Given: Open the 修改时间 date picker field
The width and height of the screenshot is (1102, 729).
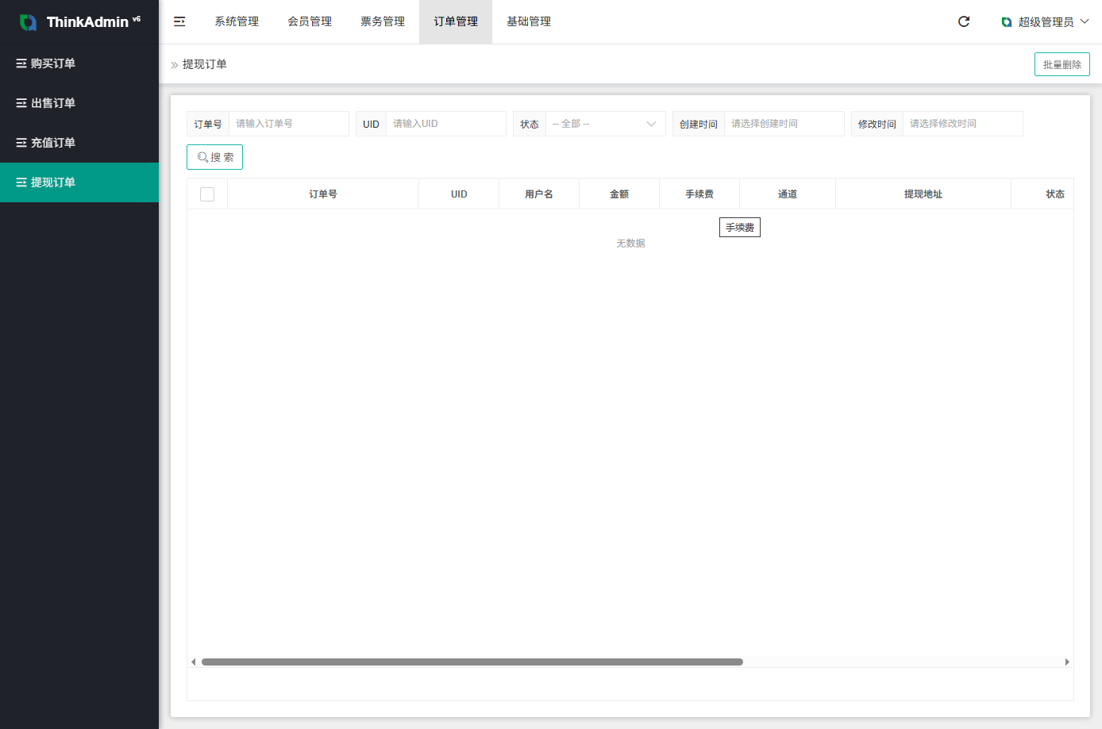Looking at the screenshot, I should (963, 124).
